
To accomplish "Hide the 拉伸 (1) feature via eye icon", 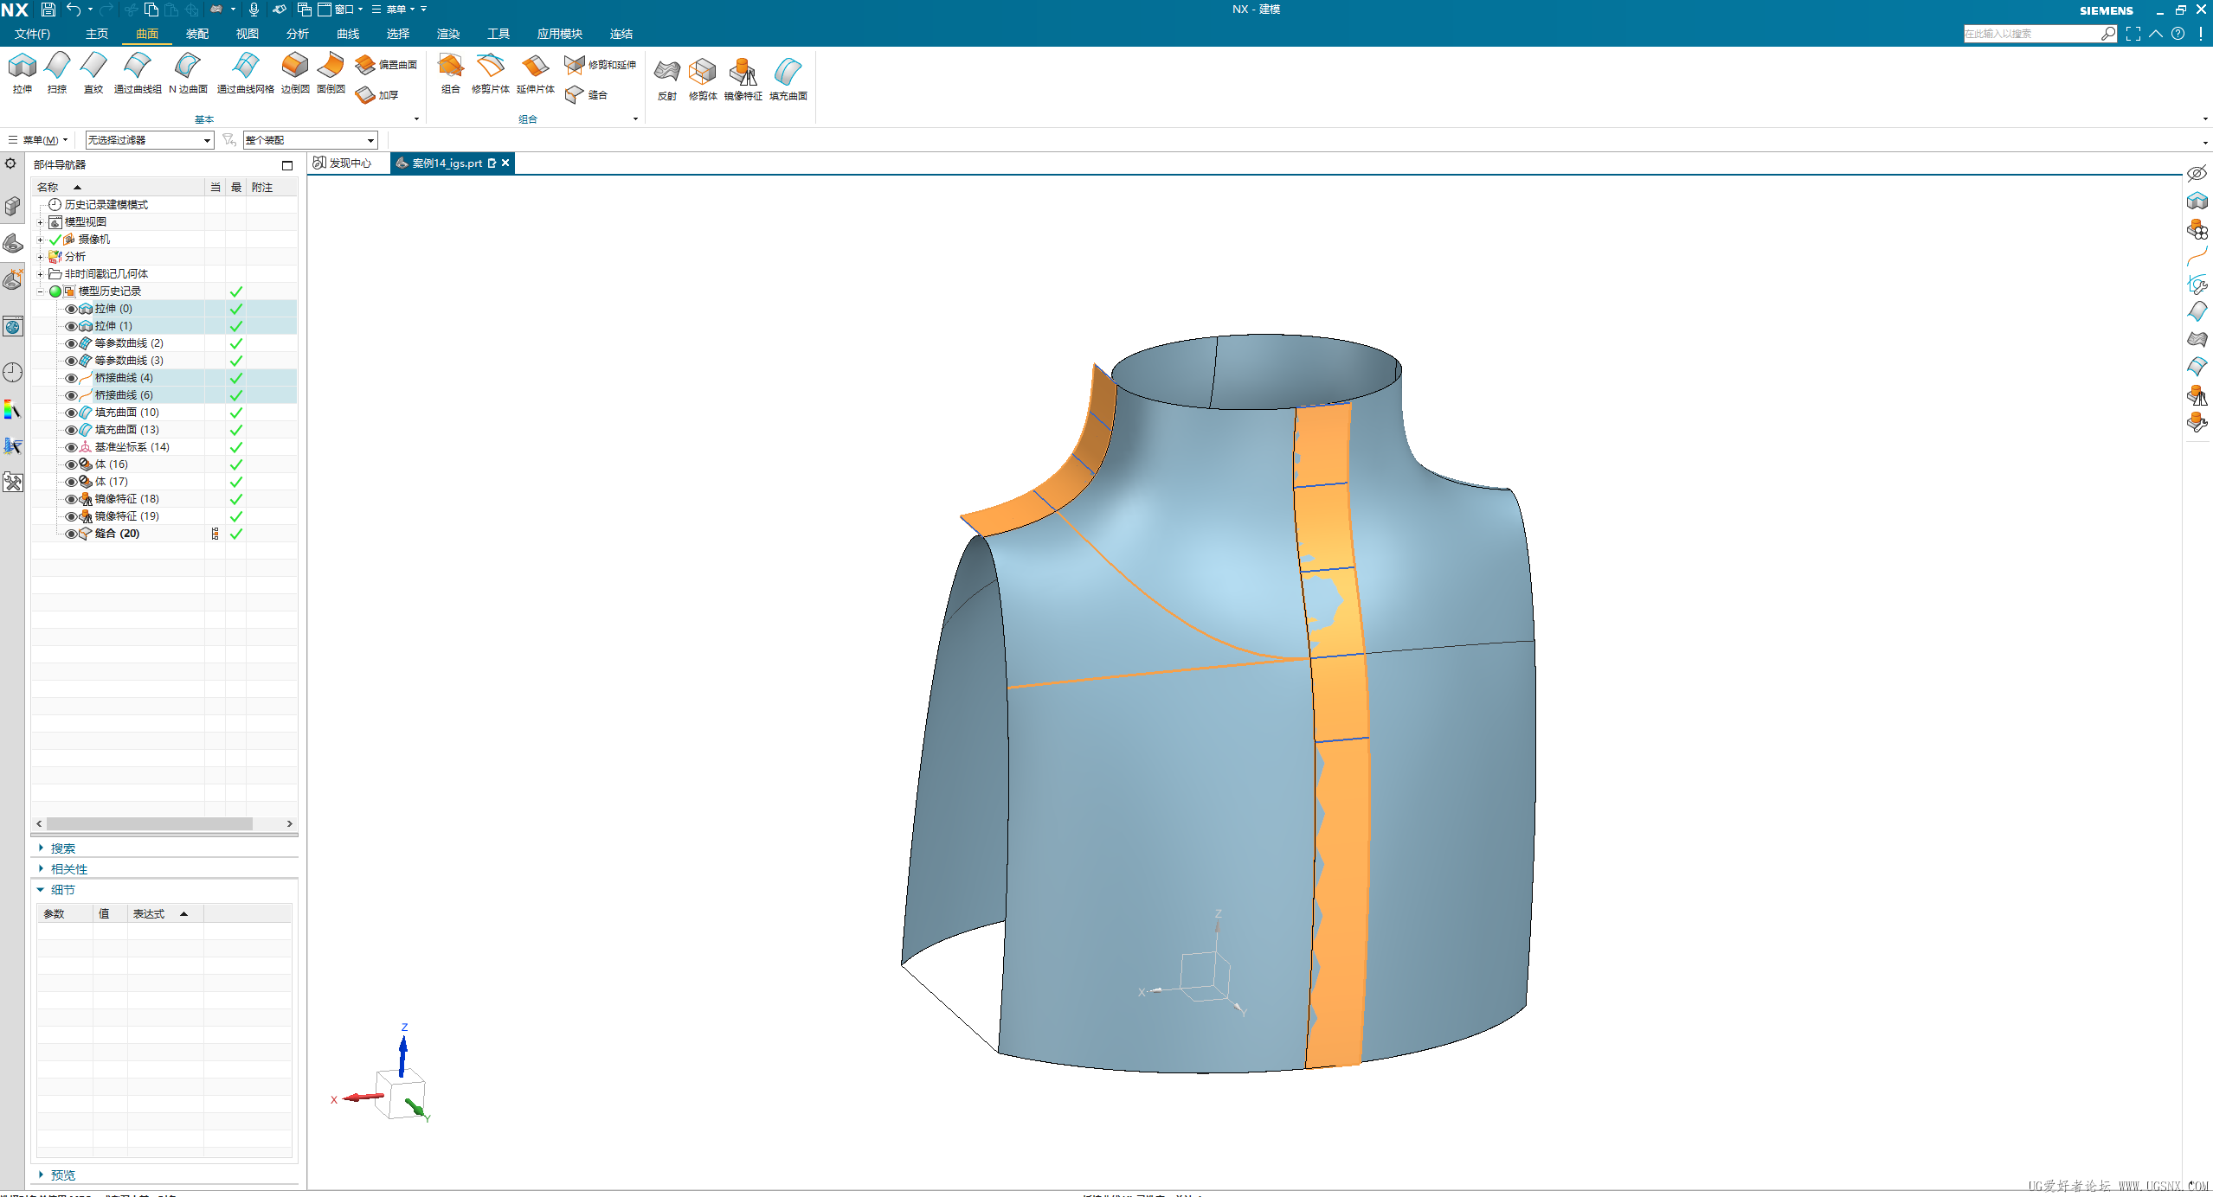I will 71,326.
